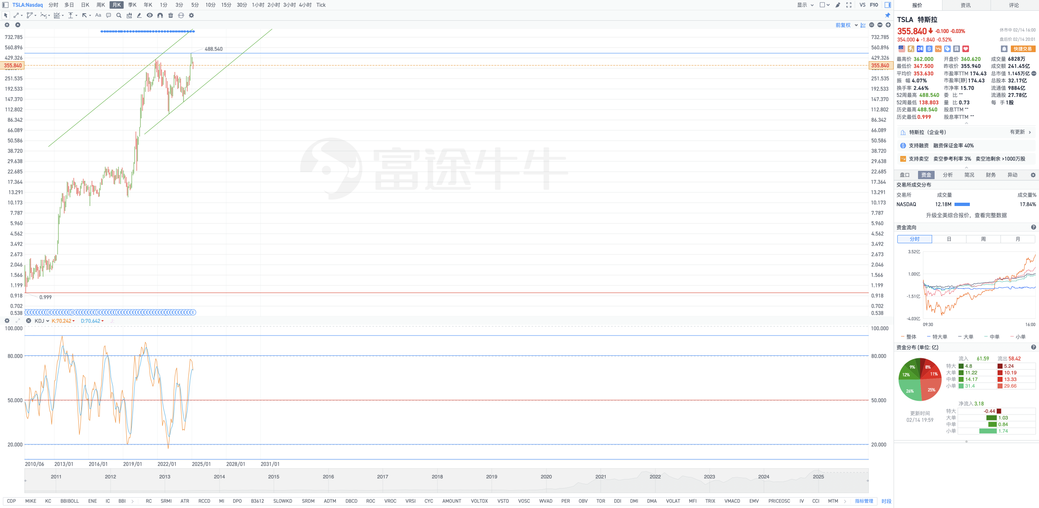The width and height of the screenshot is (1039, 508).
Task: Open the 显示 display dropdown
Action: [805, 5]
